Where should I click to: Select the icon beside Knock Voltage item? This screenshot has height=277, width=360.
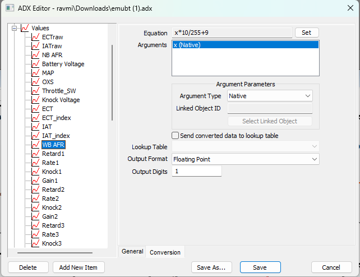point(36,100)
